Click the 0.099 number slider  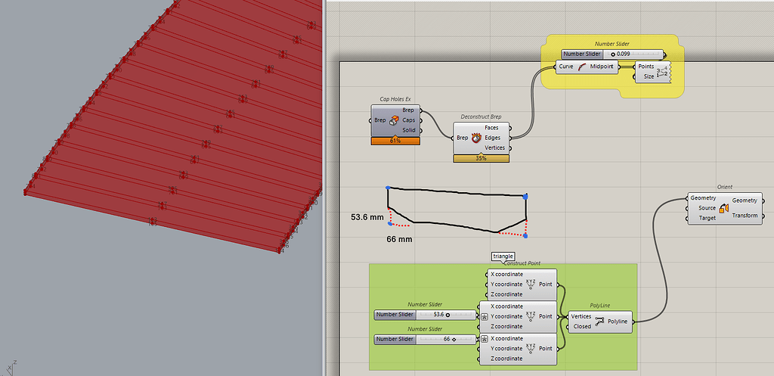click(612, 54)
